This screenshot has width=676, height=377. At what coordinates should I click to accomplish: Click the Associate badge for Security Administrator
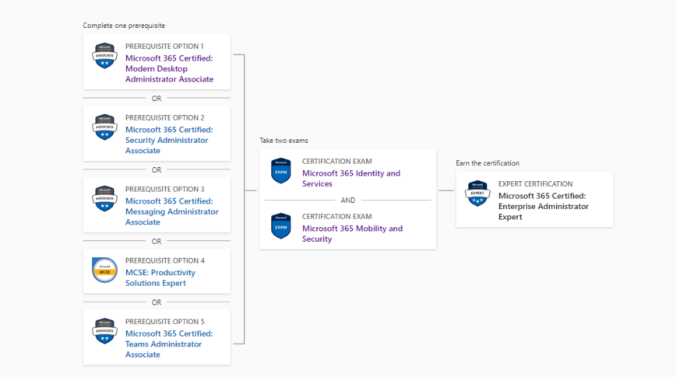click(105, 127)
